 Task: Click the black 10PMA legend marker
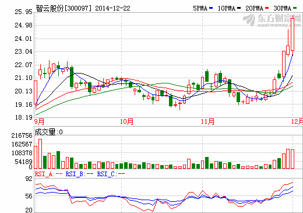(x=239, y=8)
